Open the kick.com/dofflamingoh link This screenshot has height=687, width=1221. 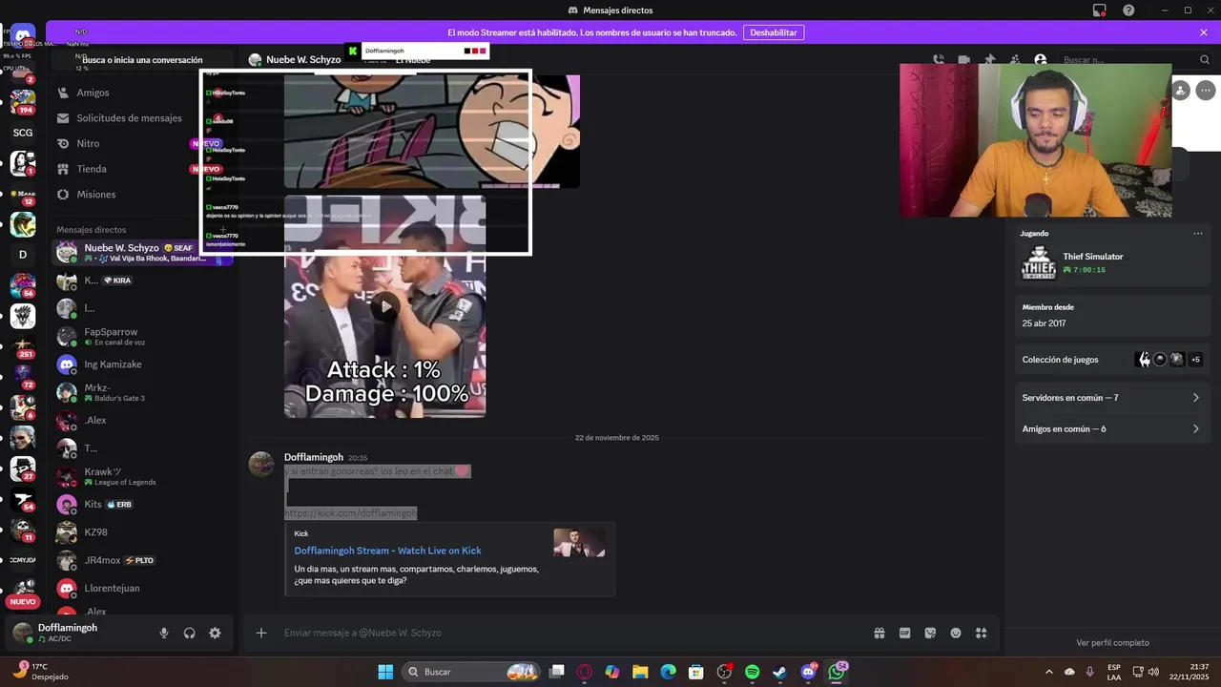[x=350, y=513]
